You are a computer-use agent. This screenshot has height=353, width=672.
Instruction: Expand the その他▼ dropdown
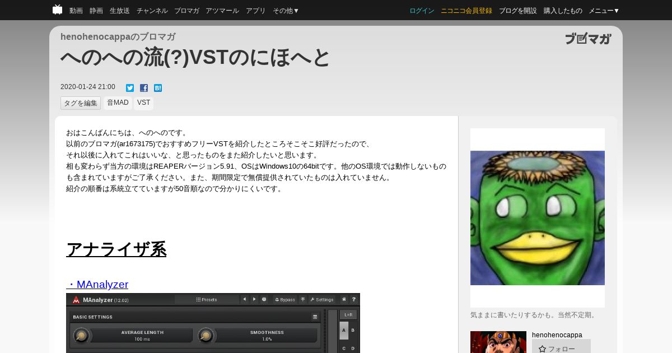pyautogui.click(x=286, y=11)
